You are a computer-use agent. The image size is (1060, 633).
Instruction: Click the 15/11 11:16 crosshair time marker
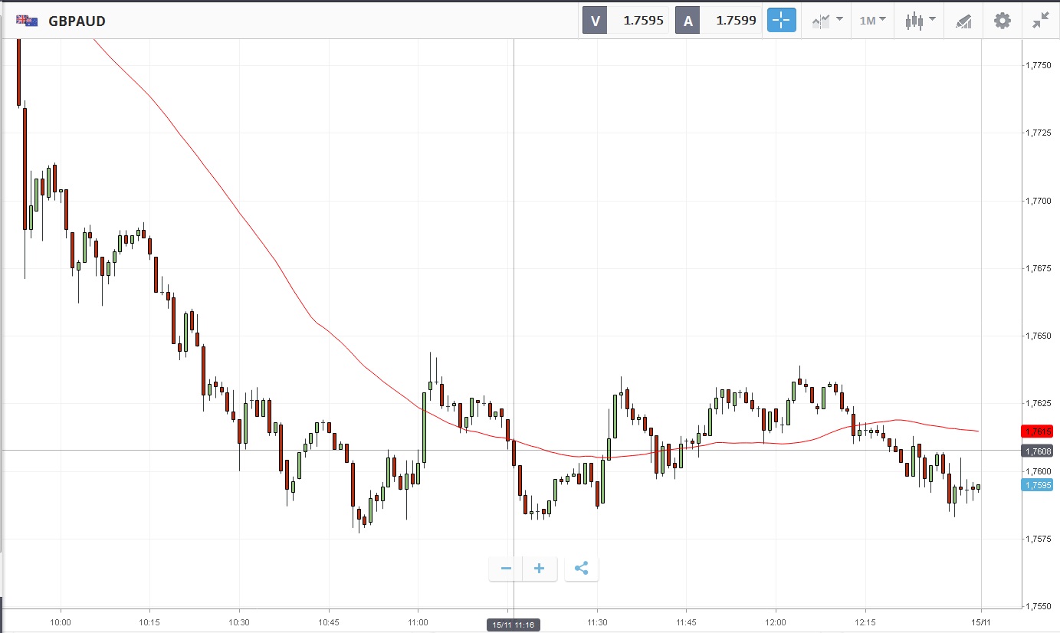click(514, 625)
